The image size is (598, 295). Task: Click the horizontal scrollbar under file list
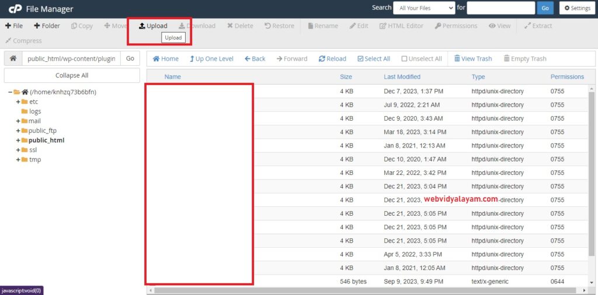(362, 290)
